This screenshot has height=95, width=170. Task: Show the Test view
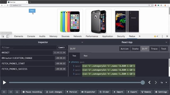(x=164, y=49)
